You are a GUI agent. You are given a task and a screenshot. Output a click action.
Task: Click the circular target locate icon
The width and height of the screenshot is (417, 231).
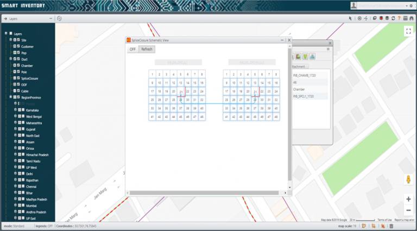tap(359, 18)
